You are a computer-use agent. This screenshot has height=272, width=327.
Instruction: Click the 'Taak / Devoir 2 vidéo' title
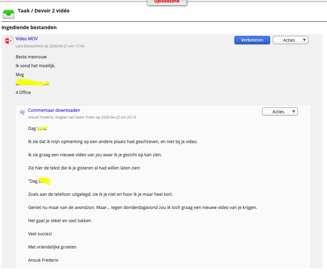point(44,11)
